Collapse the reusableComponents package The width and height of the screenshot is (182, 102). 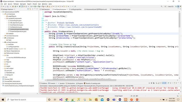coord(5,18)
